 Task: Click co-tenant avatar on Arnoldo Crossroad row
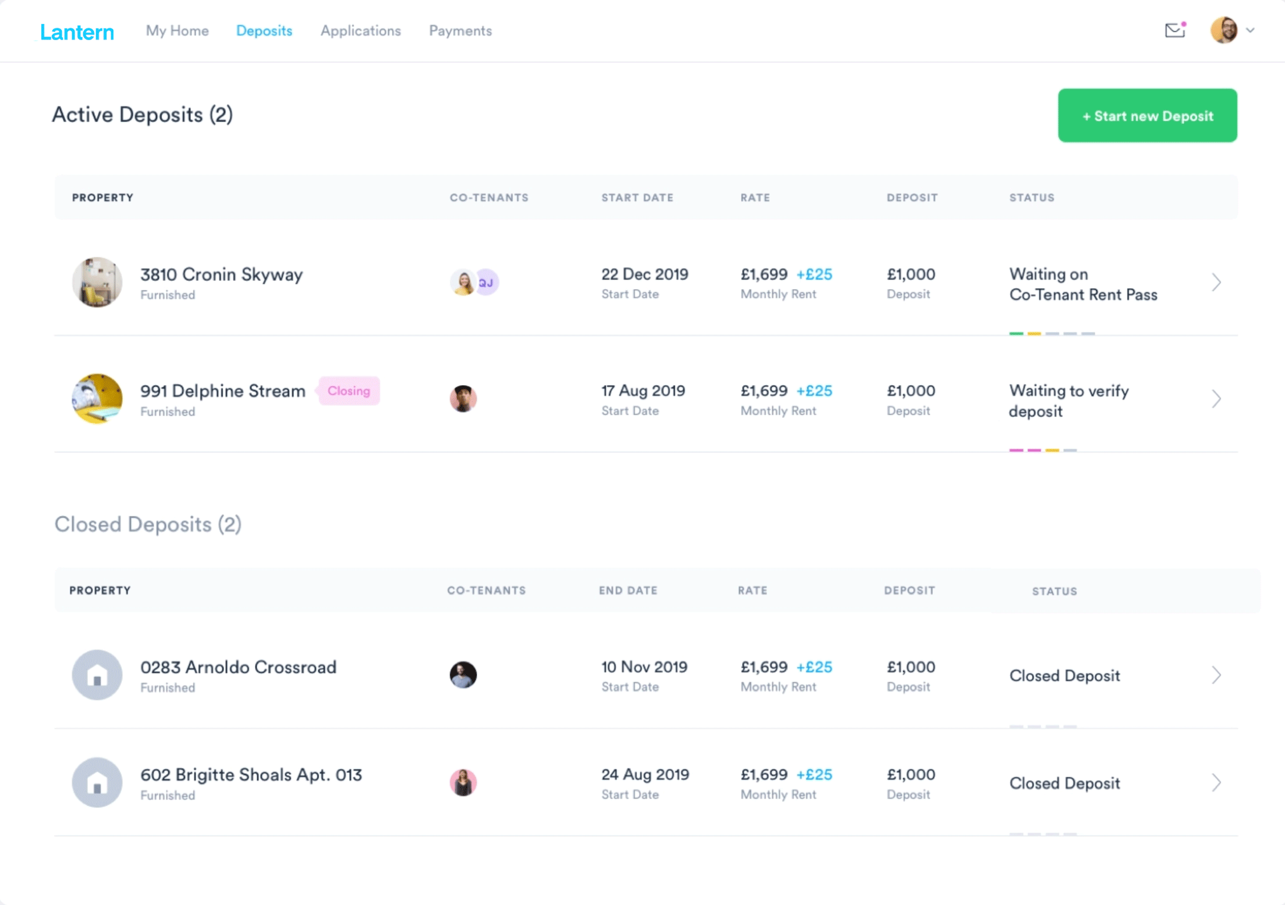[463, 675]
